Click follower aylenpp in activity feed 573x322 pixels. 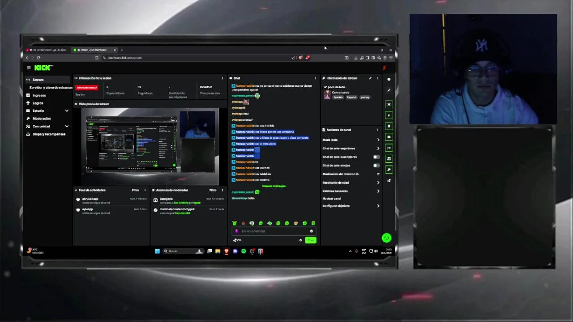87,209
